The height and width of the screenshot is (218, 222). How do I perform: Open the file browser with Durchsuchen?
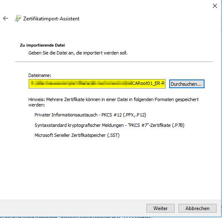click(187, 84)
